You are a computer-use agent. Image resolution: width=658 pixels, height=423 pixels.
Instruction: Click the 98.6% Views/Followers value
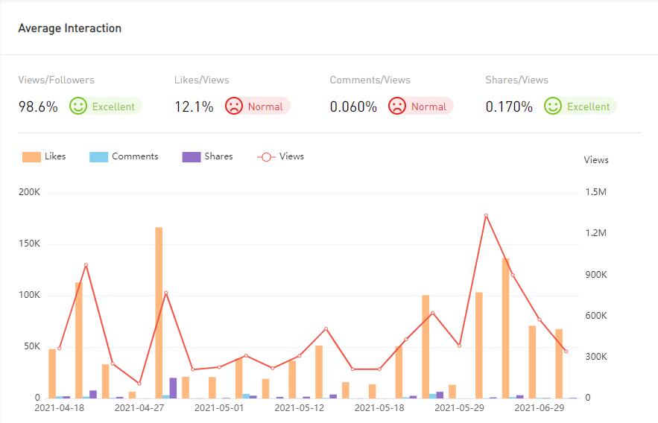[38, 106]
